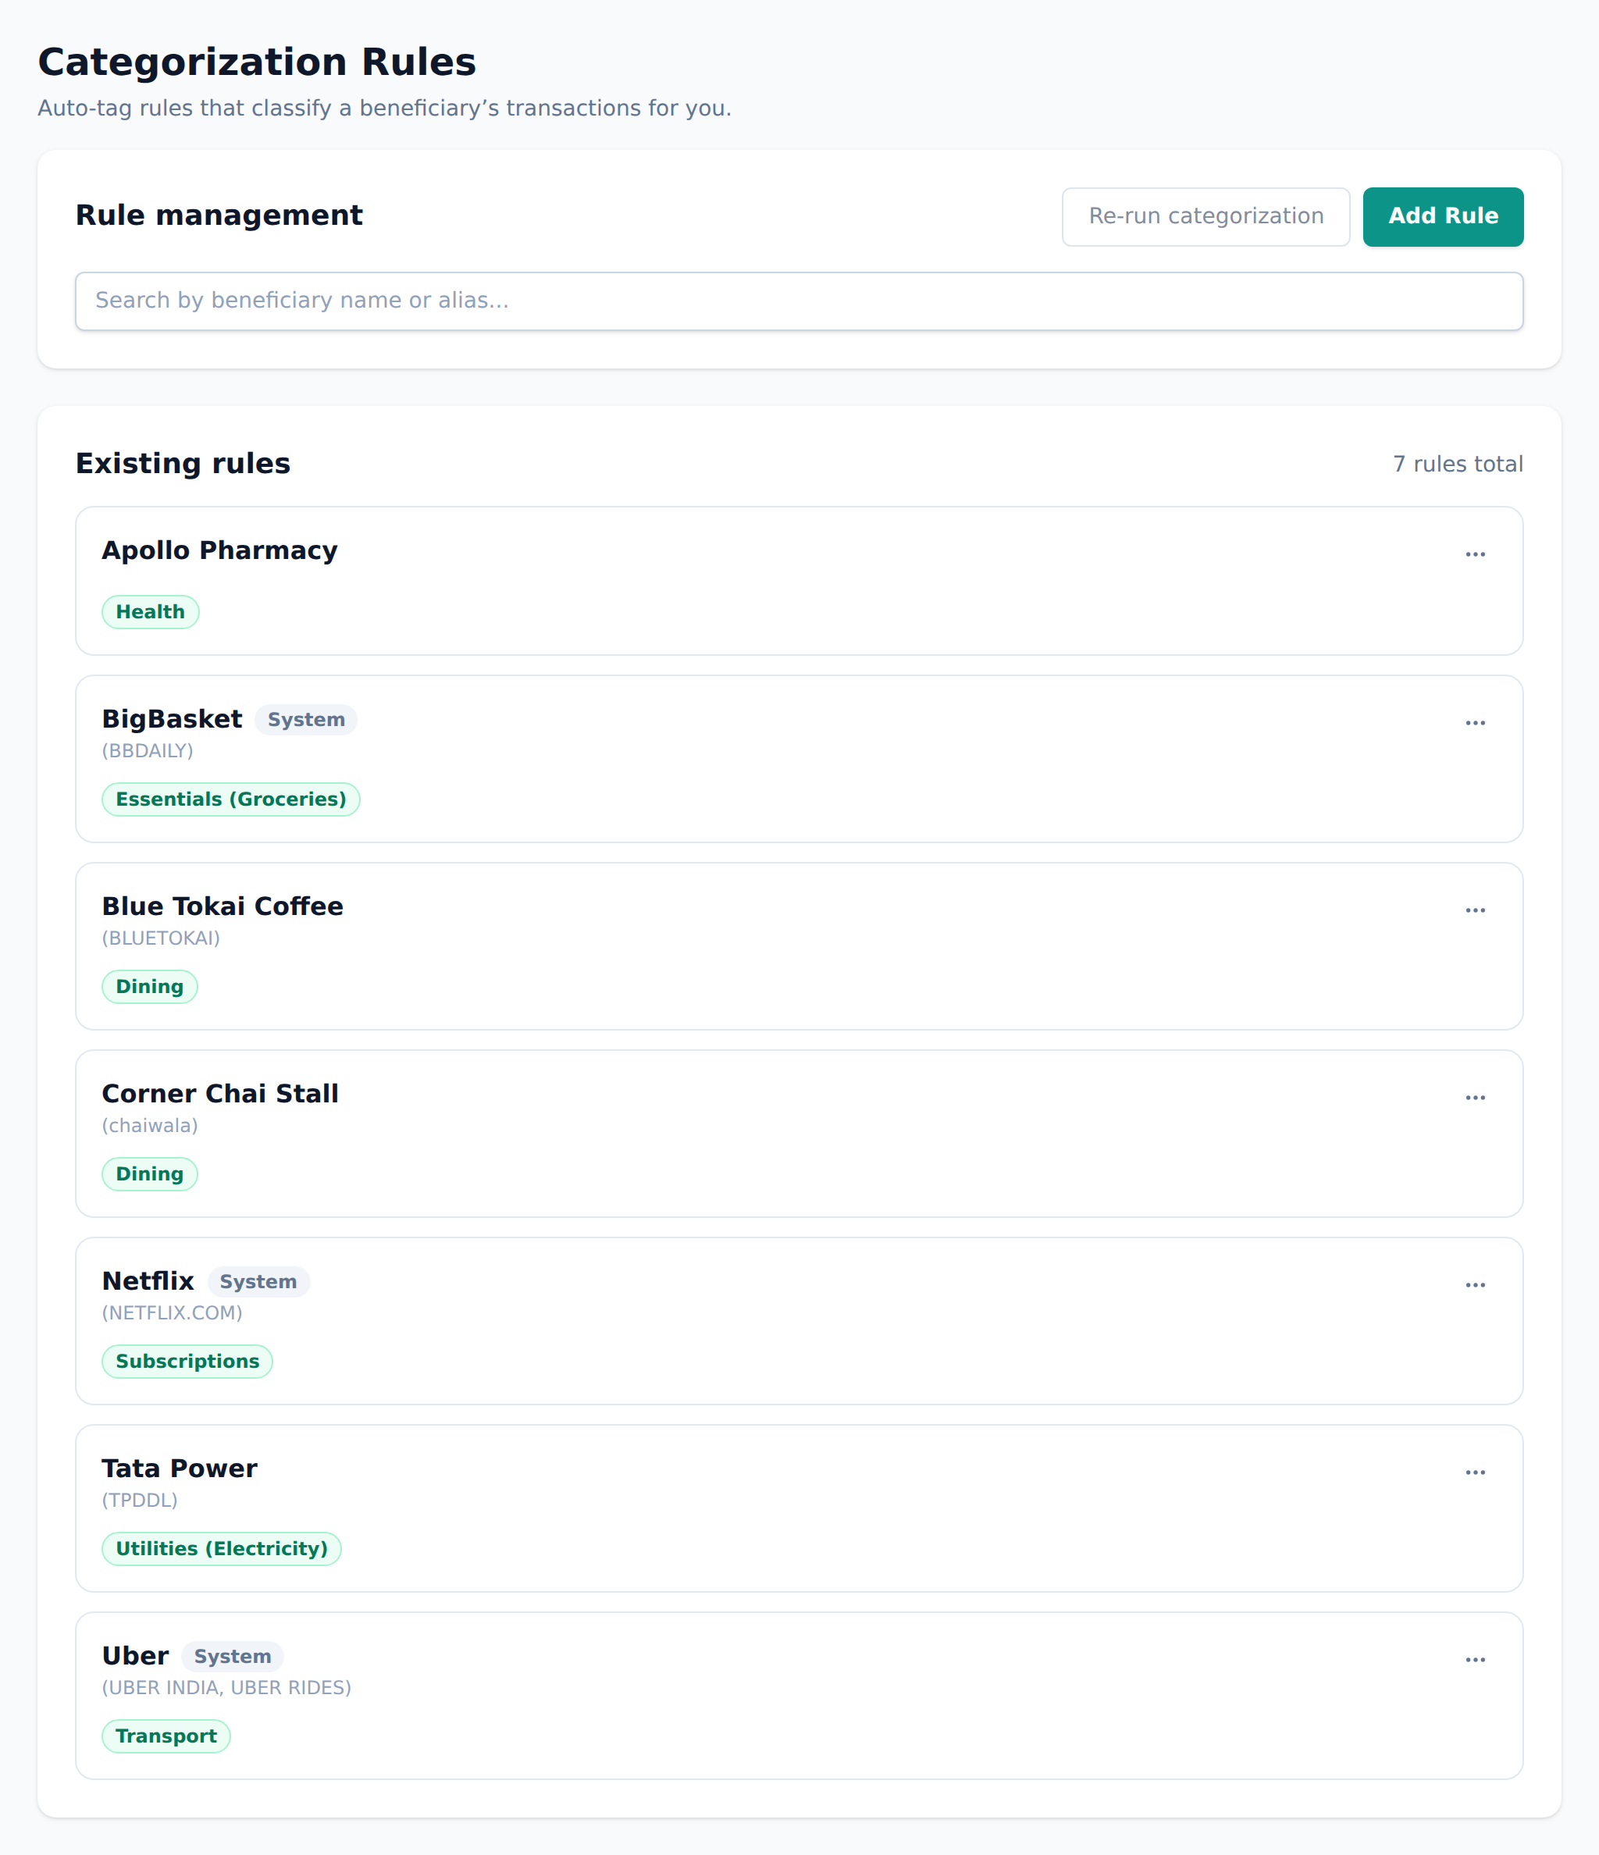Select the Transport tag on Uber
Viewport: 1599px width, 1855px height.
pos(166,1736)
